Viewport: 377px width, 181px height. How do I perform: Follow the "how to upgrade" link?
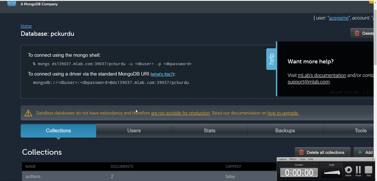click(283, 113)
